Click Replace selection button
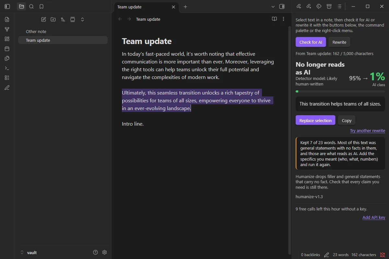 [x=315, y=120]
